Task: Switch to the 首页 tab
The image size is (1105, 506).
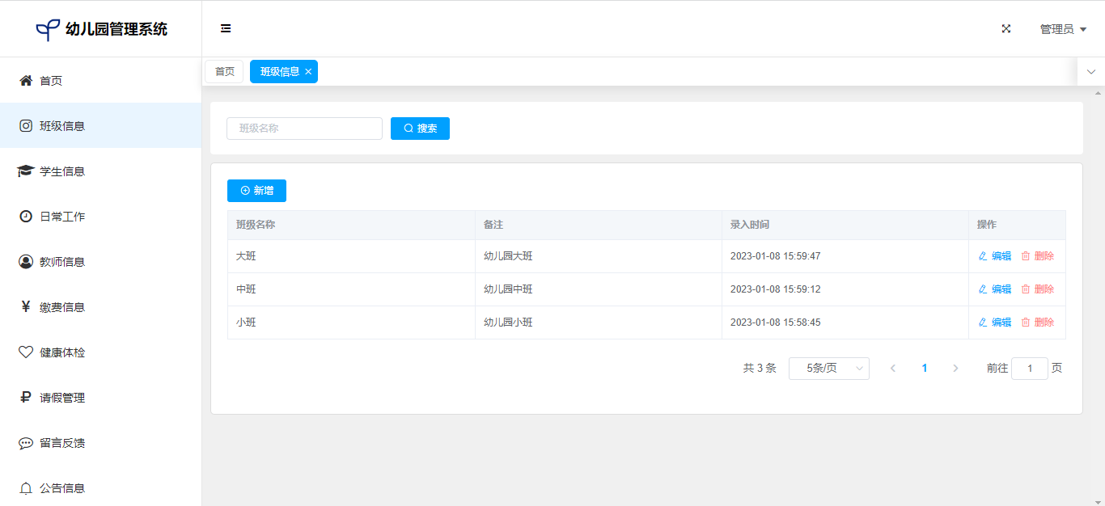Action: [224, 72]
